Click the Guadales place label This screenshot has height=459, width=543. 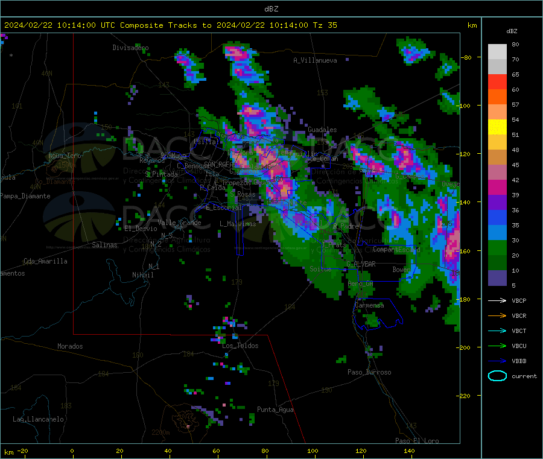pyautogui.click(x=322, y=130)
